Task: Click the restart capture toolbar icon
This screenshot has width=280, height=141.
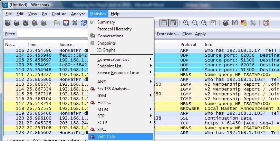Action: click(44, 23)
